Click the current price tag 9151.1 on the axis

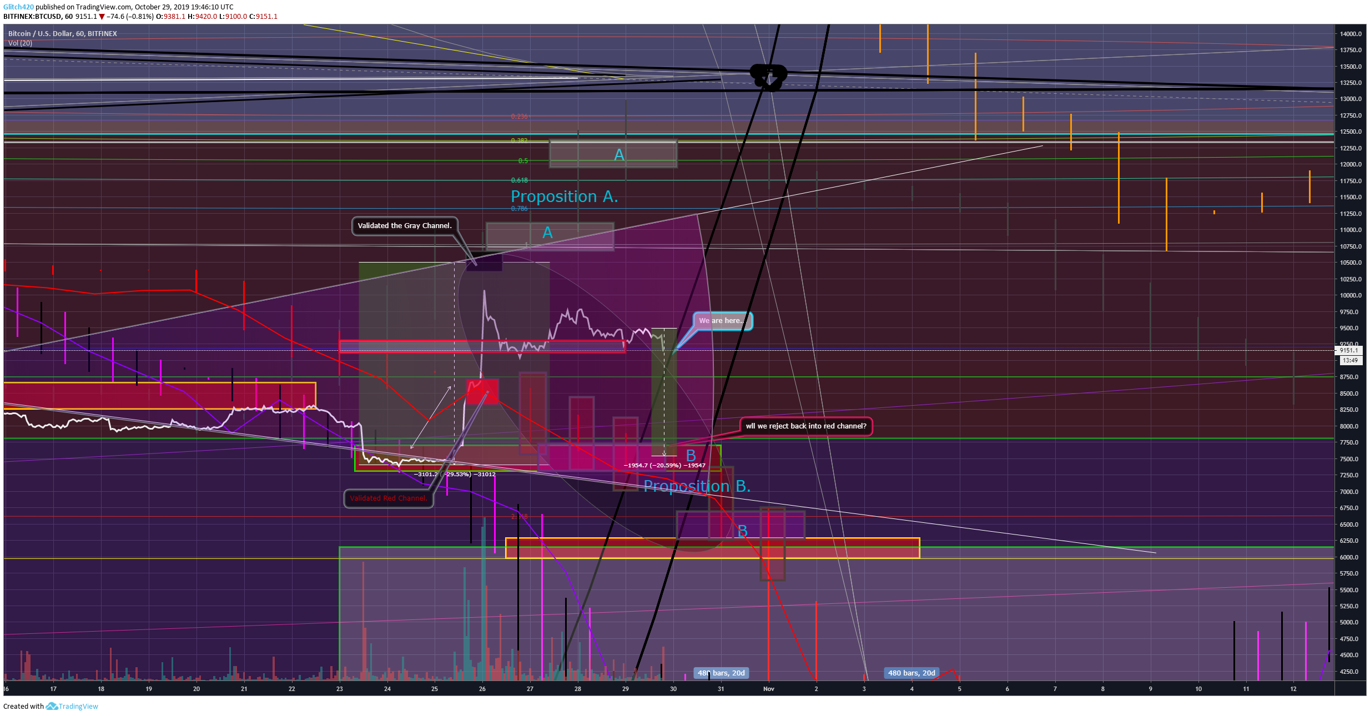tap(1349, 350)
